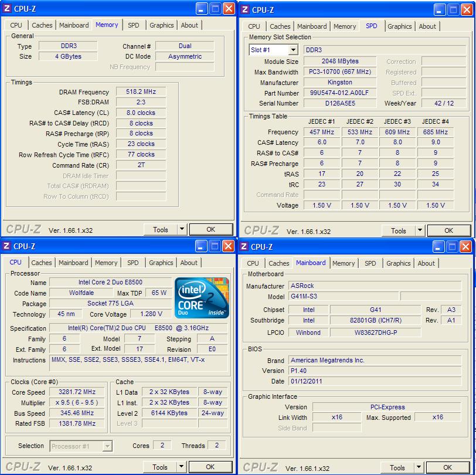The height and width of the screenshot is (475, 476).
Task: Click the JEDEC #4 frequency 685 MHz
Action: (436, 132)
